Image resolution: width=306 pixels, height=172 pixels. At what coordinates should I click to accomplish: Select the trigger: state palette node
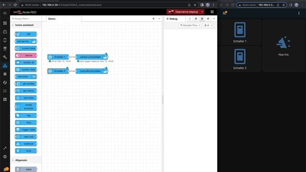[26, 129]
